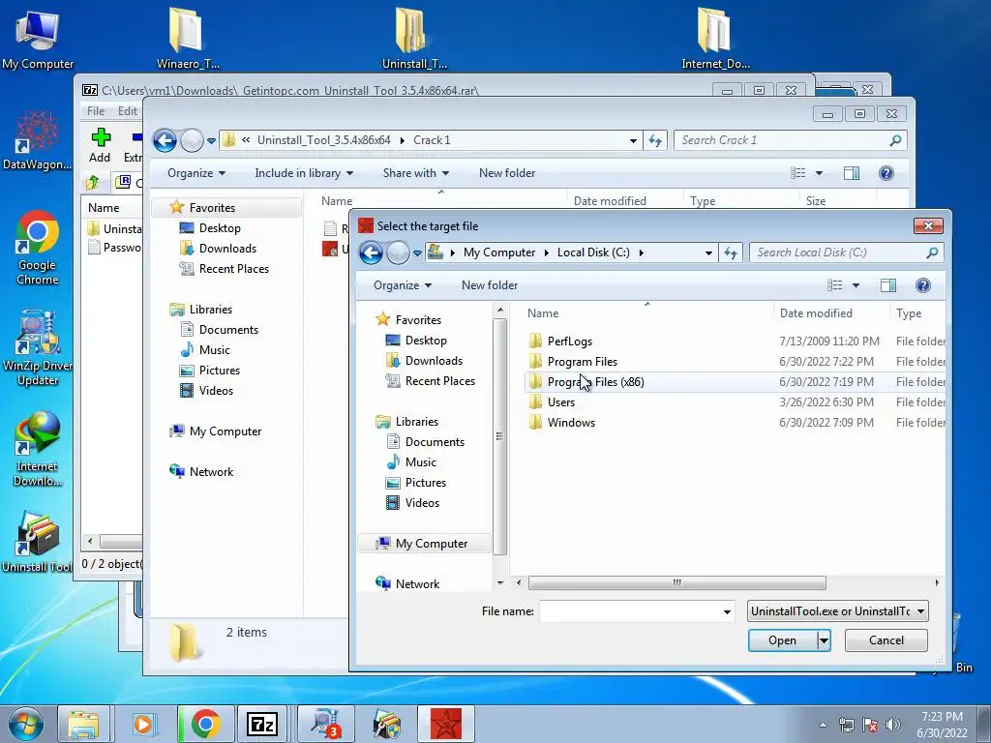Viewport: 991px width, 743px height.
Task: Open My Computer desktop icon
Action: [38, 39]
